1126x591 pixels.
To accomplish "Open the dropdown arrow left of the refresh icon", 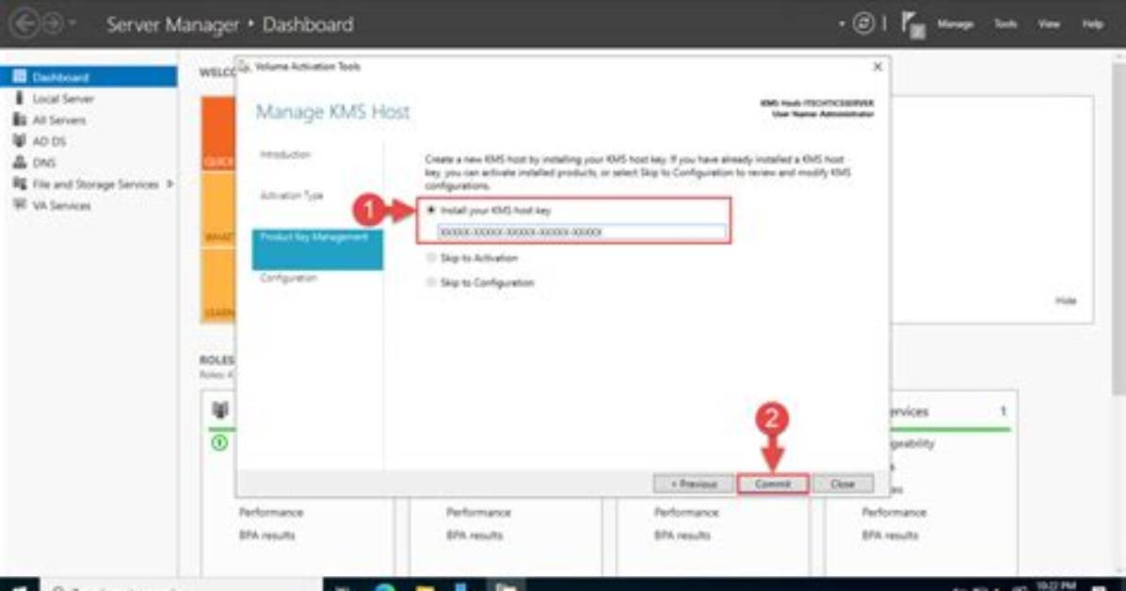I will (842, 24).
